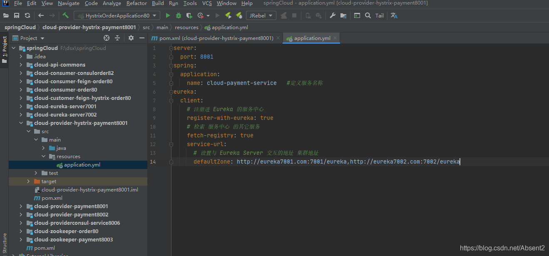Switch to pom.xml editor tab

point(215,38)
